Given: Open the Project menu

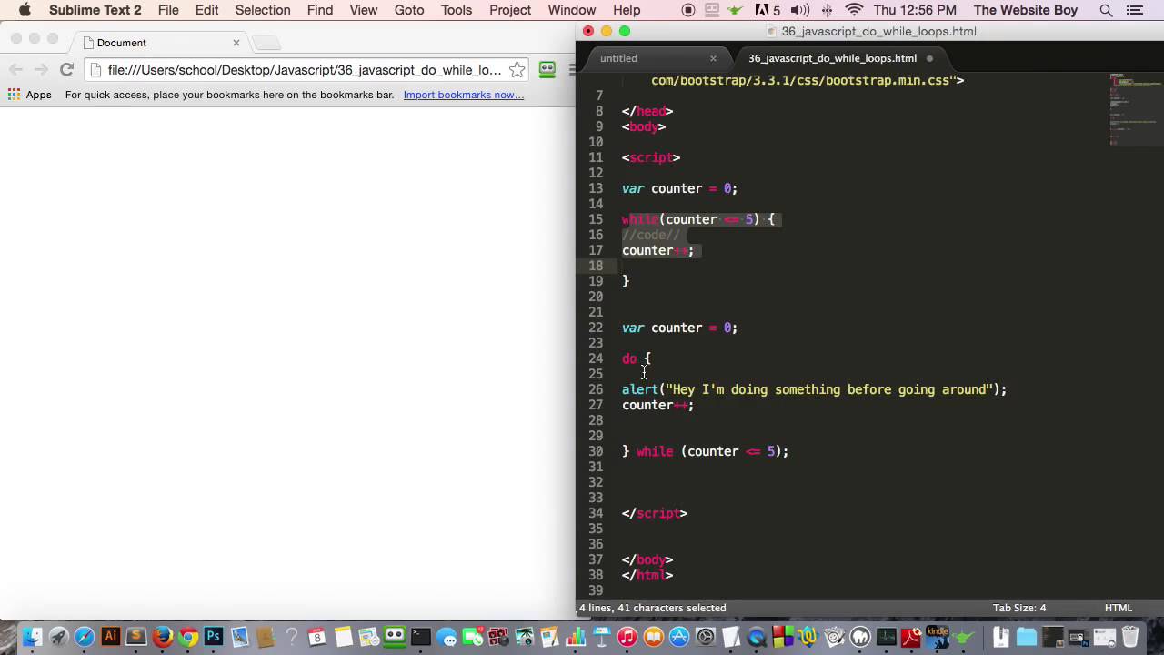Looking at the screenshot, I should (x=510, y=10).
